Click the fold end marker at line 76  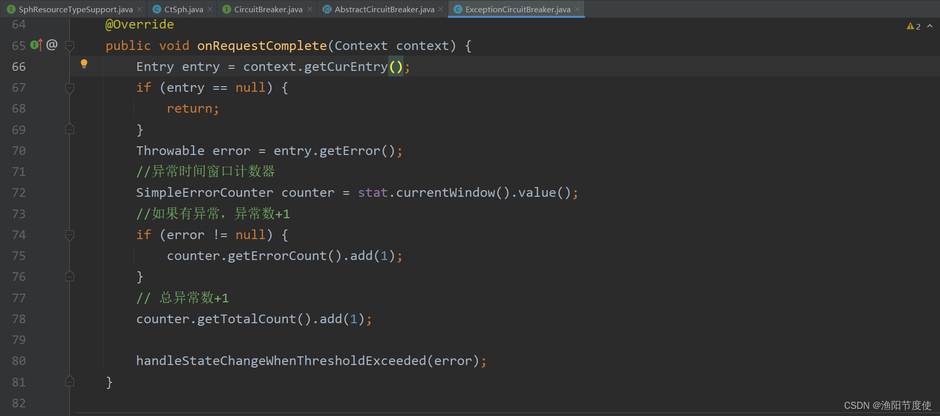point(70,277)
